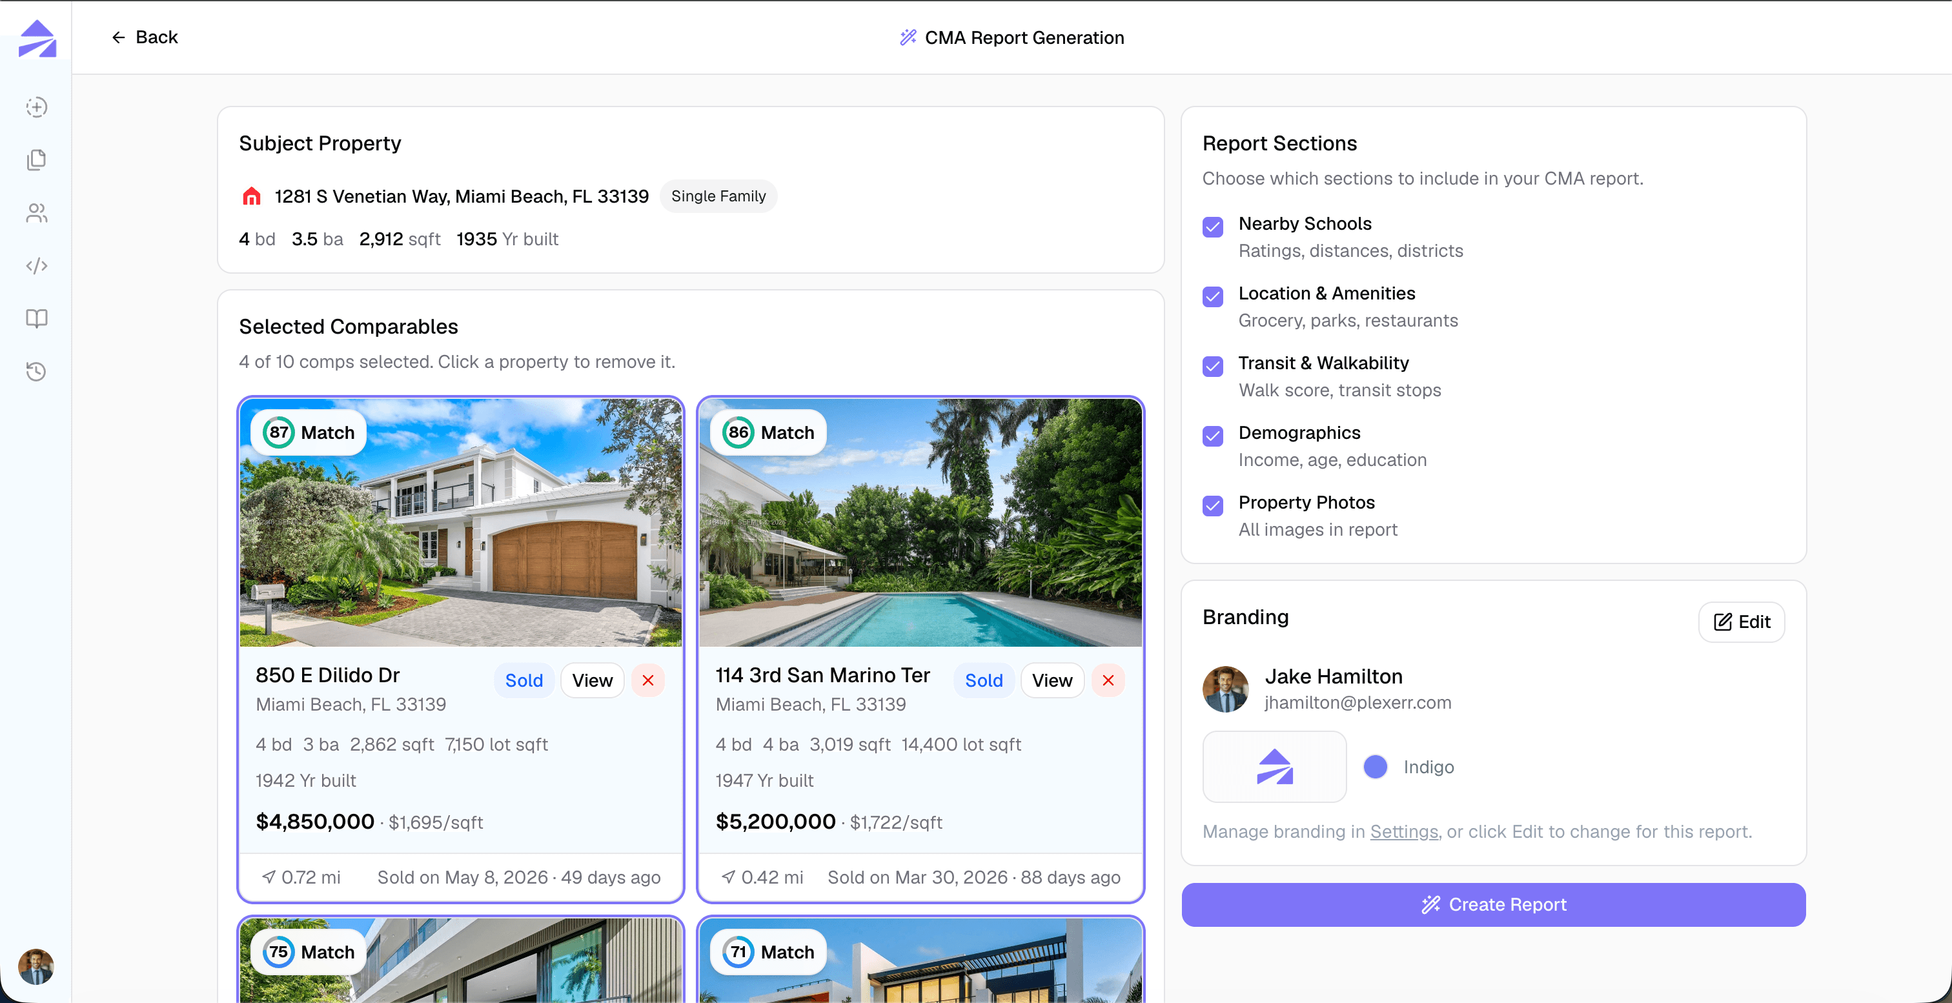This screenshot has width=1952, height=1003.
Task: Click the 1942 Yr built text
Action: 305,780
